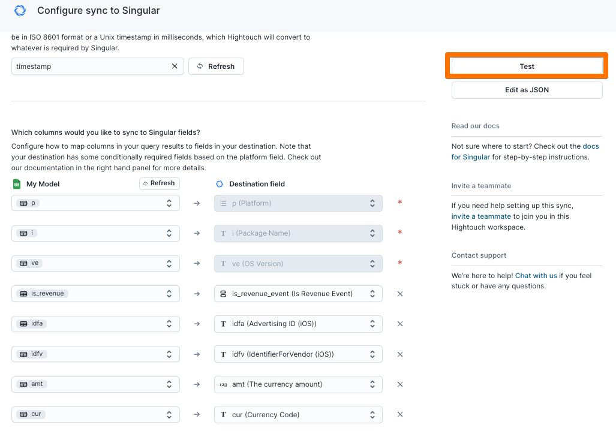The height and width of the screenshot is (431, 616).
Task: Click the Chat with us link
Action: click(536, 276)
